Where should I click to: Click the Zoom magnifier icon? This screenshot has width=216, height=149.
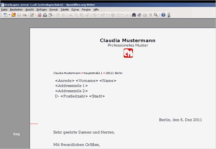156,15
